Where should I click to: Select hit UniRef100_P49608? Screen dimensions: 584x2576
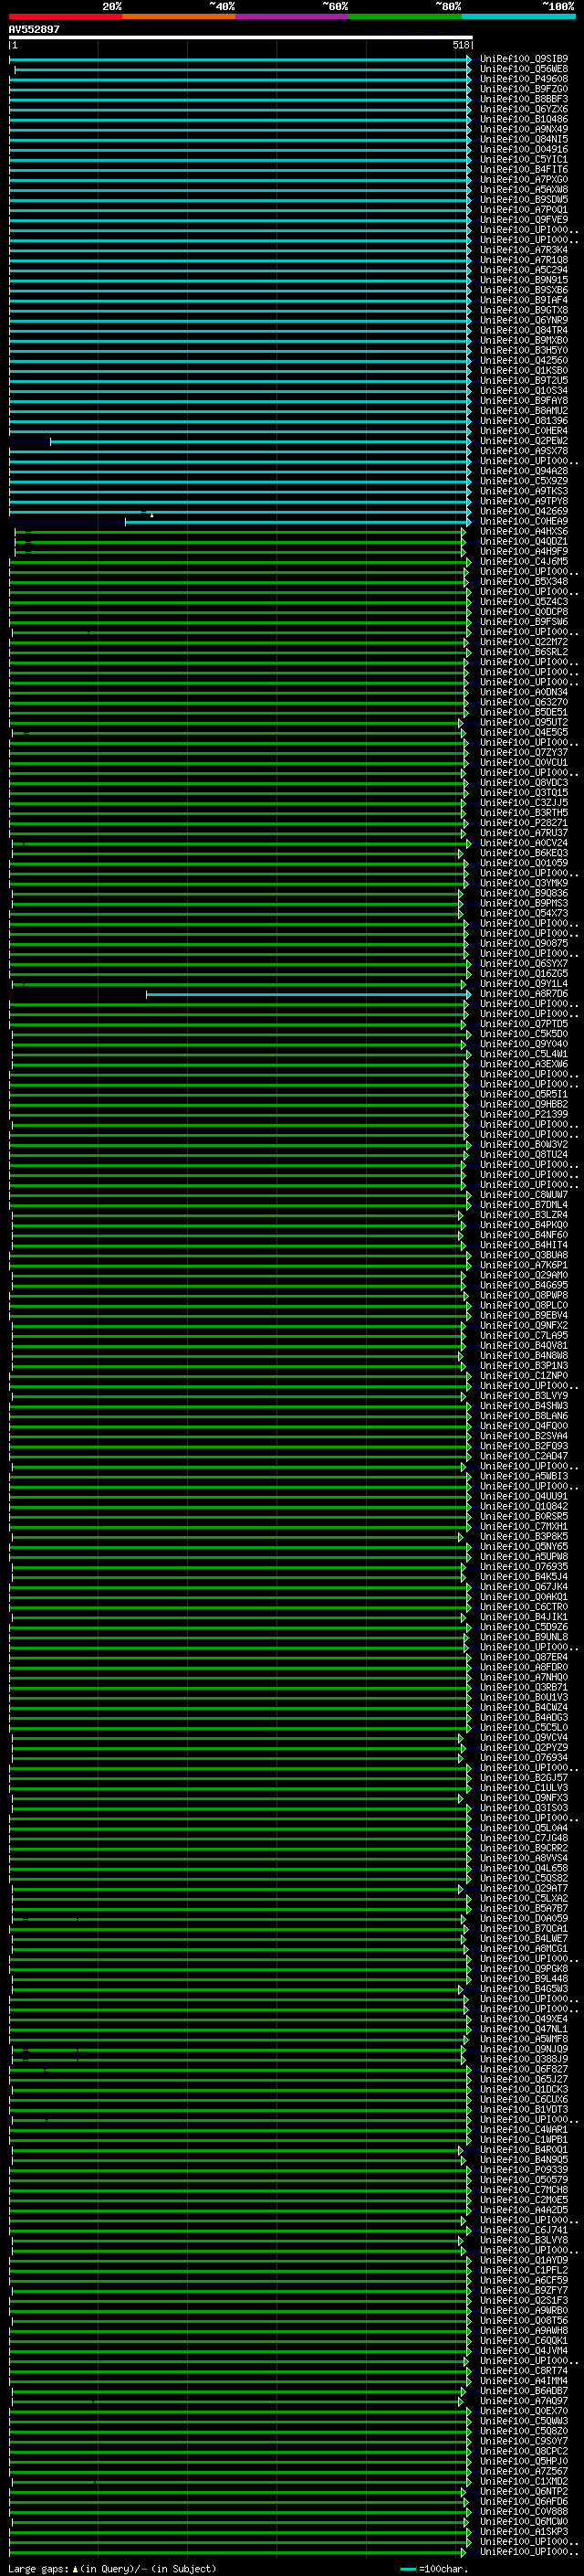point(524,79)
